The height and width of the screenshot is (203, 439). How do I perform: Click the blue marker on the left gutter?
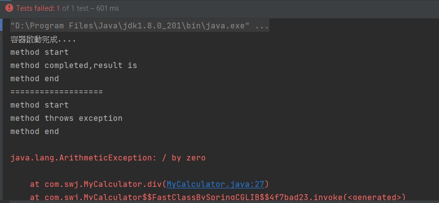[x=1, y=25]
